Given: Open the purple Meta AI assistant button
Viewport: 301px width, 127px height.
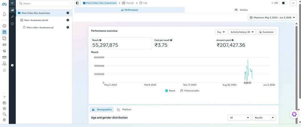Looking at the screenshot, I should [294, 114].
